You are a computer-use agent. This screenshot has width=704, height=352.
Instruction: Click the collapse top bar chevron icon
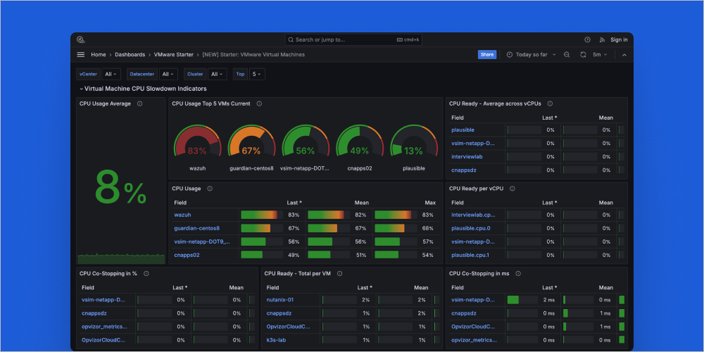(x=624, y=55)
